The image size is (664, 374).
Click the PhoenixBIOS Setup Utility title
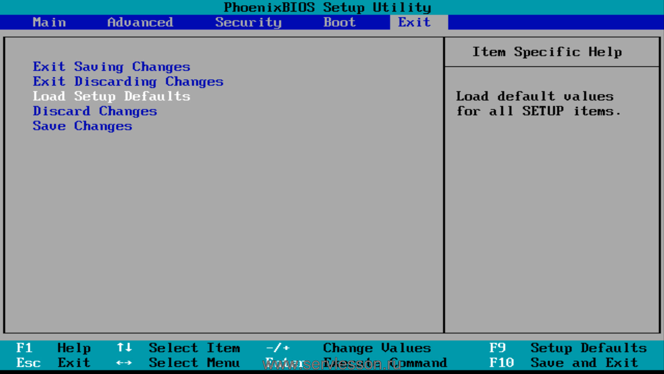click(327, 8)
